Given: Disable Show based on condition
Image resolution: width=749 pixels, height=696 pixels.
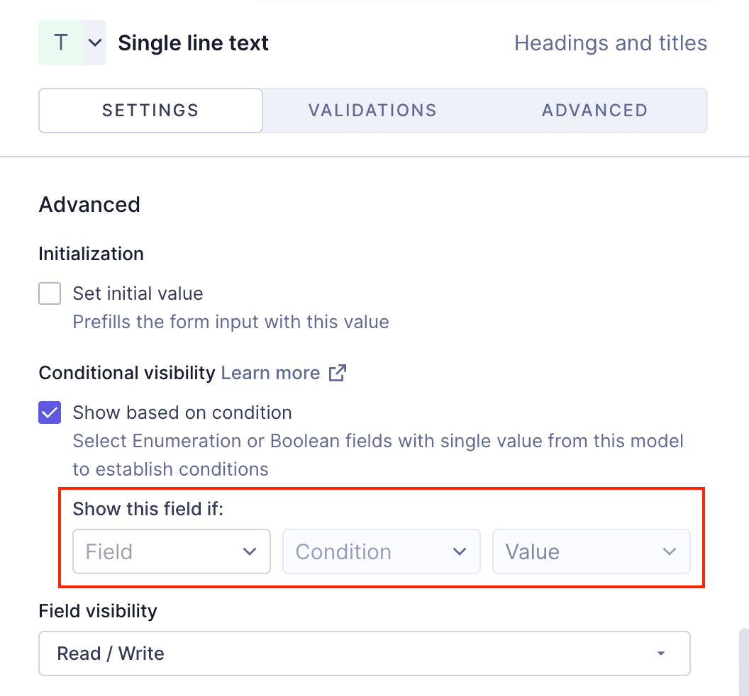Looking at the screenshot, I should pyautogui.click(x=50, y=412).
